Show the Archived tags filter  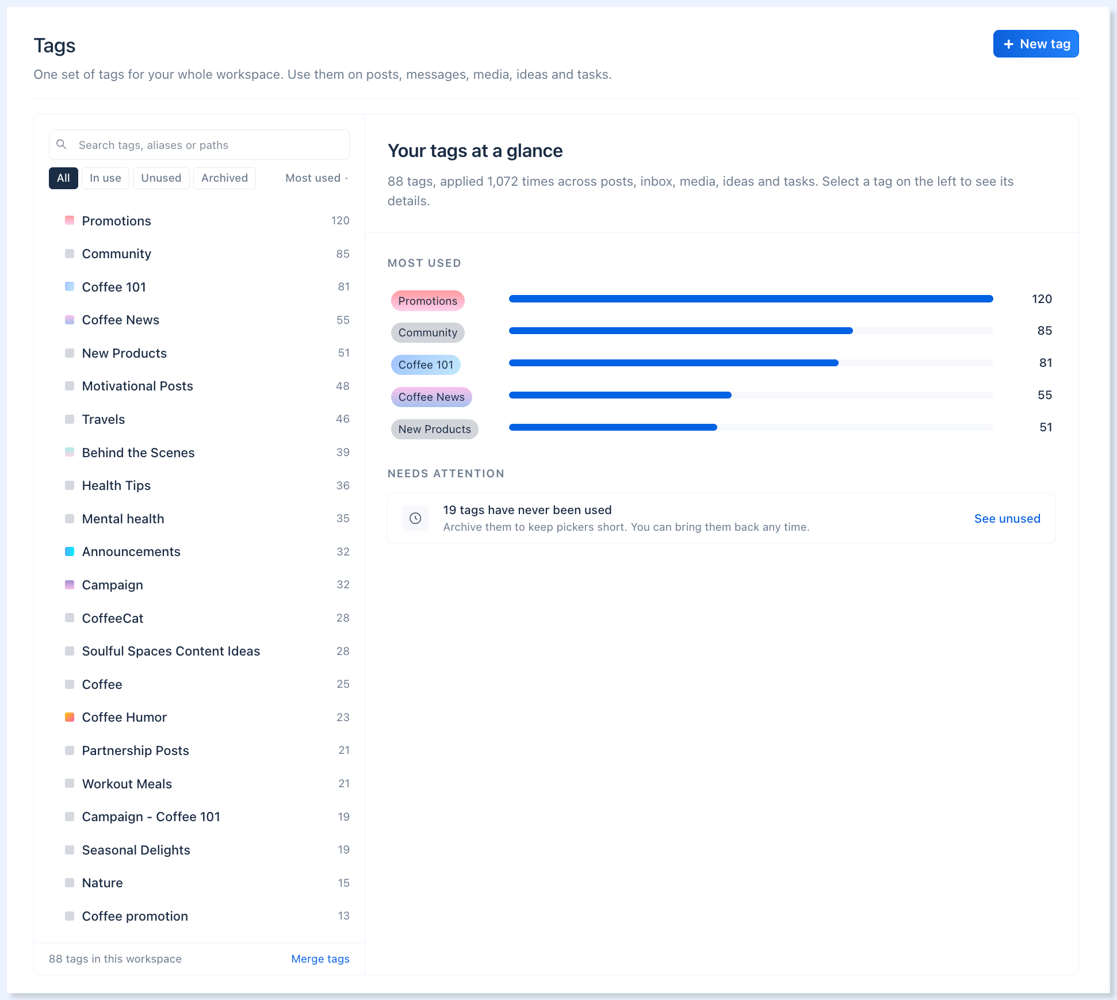point(224,178)
